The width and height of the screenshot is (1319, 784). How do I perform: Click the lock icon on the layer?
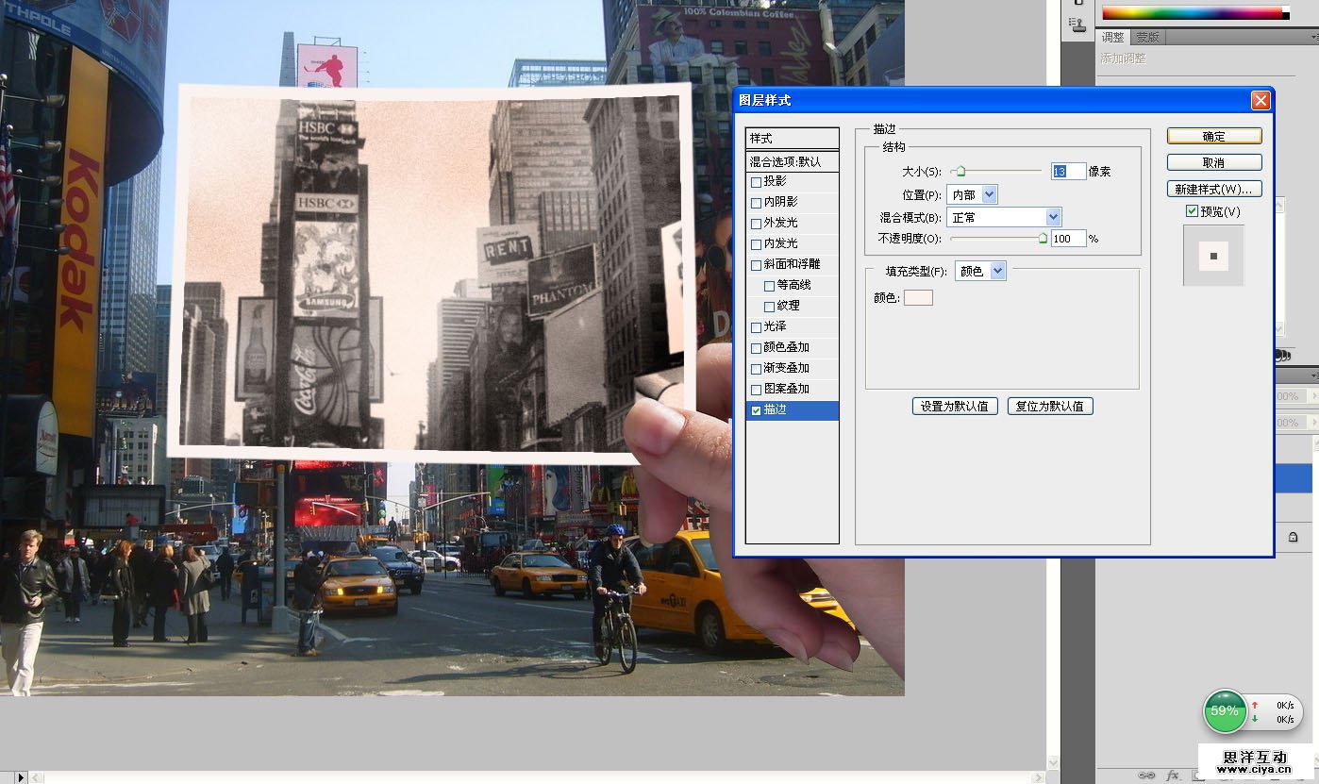click(1293, 537)
